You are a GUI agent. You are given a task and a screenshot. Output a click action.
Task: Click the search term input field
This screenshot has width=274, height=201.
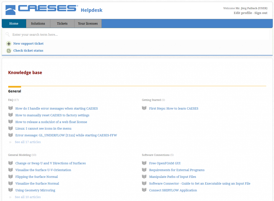pyautogui.click(x=137, y=34)
